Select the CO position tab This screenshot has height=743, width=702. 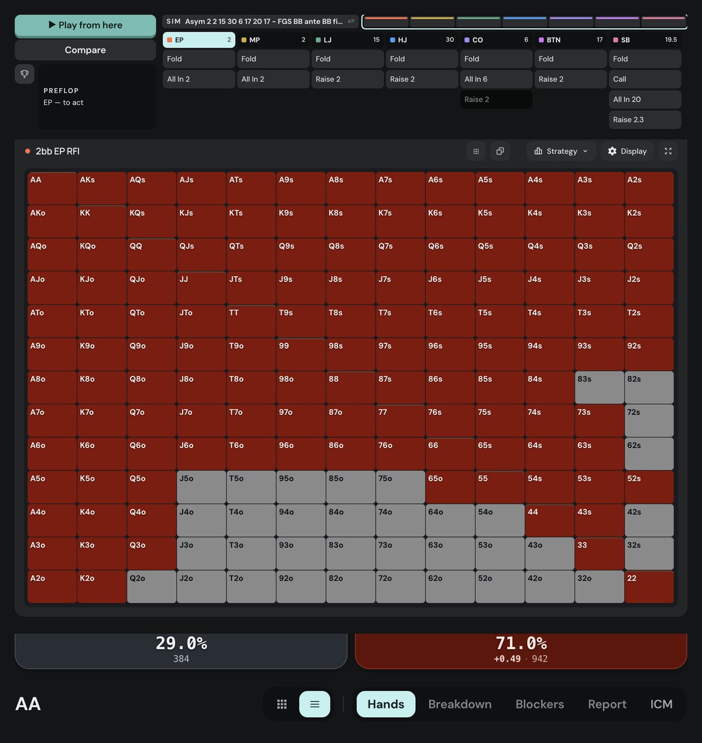tap(496, 40)
